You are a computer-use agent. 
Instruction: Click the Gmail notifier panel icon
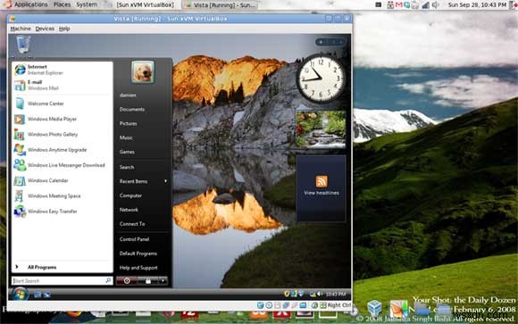(x=398, y=5)
